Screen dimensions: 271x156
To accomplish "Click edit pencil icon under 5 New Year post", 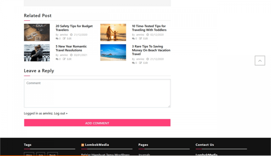I will click(x=64, y=59).
